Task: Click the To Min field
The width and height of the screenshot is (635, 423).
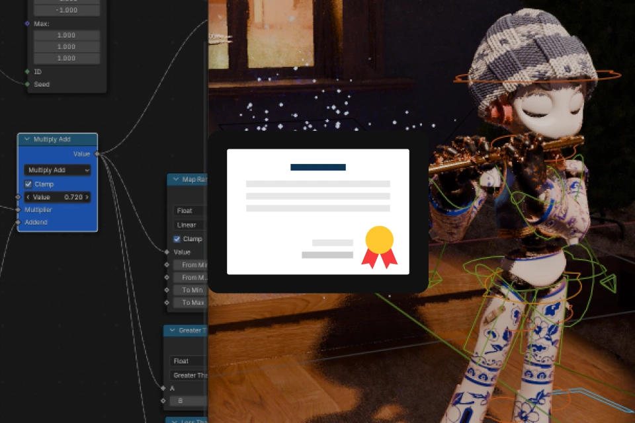Action: pyautogui.click(x=190, y=290)
